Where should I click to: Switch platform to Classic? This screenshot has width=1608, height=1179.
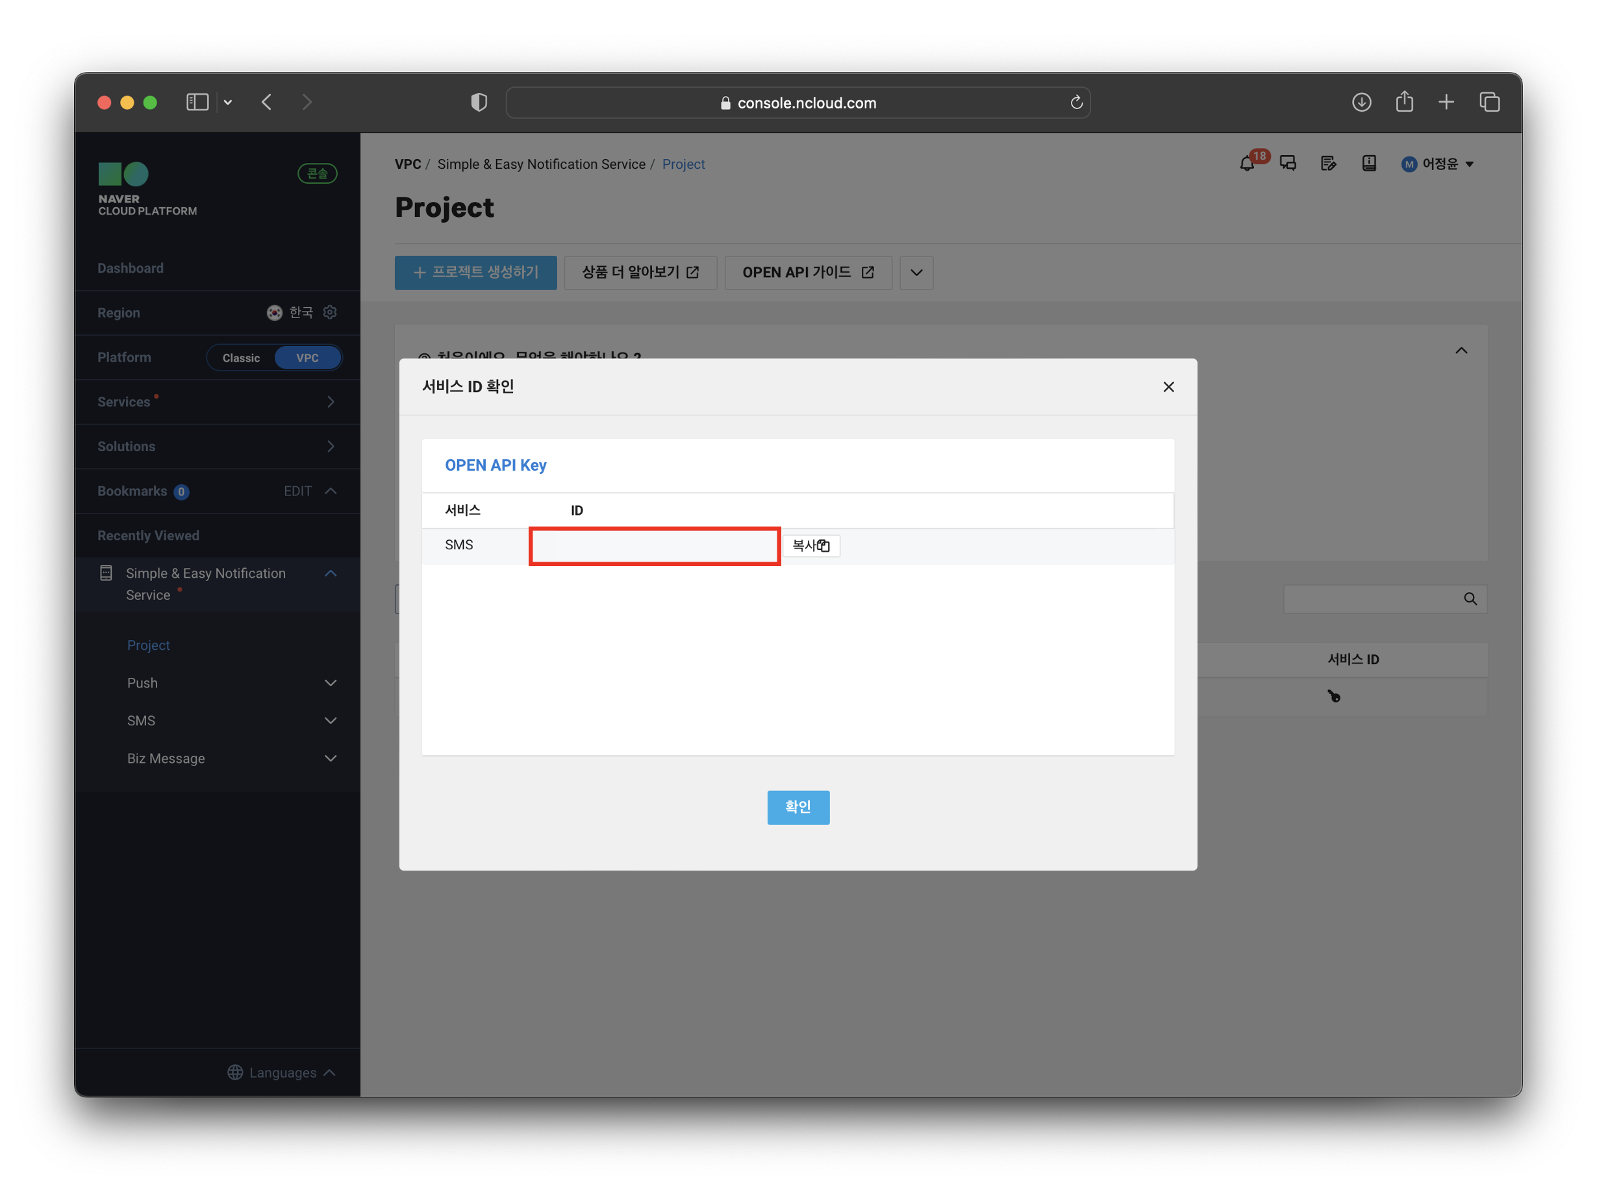[241, 358]
